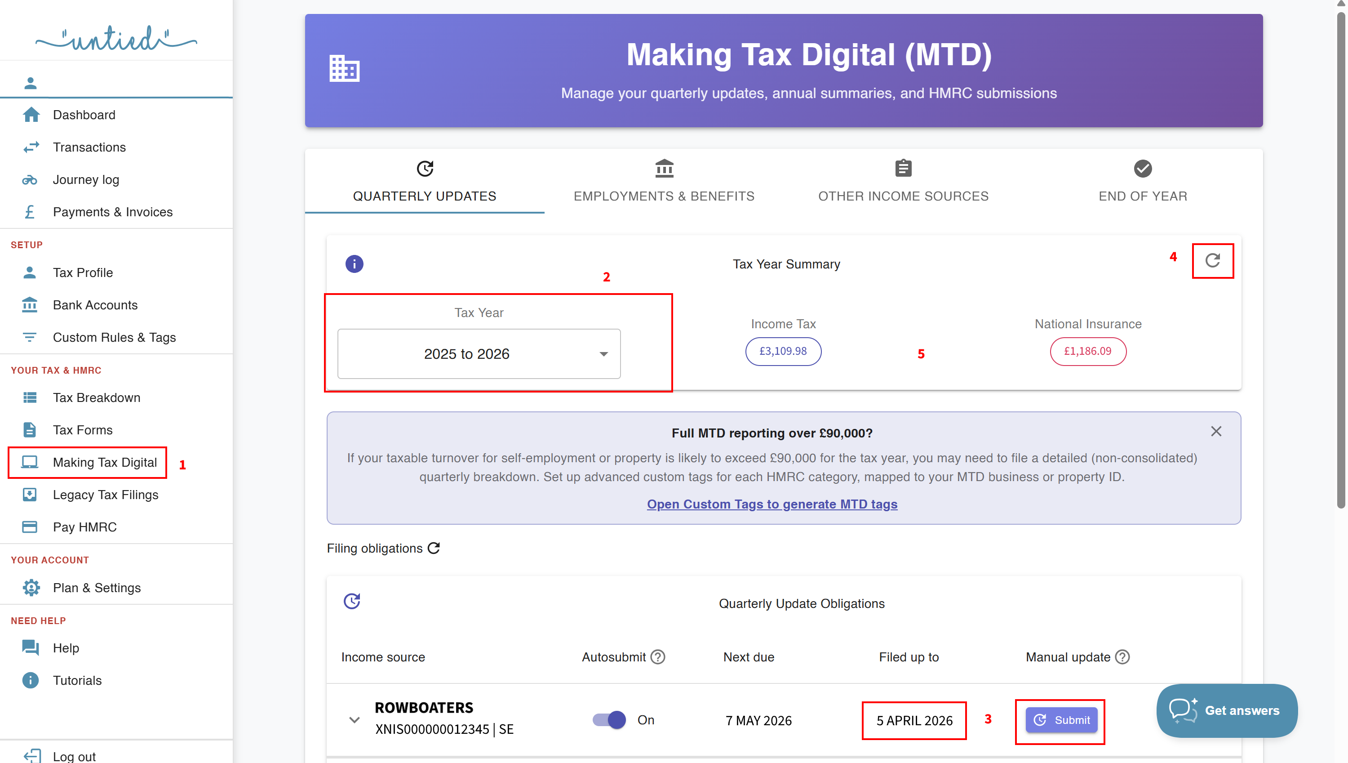This screenshot has width=1348, height=763.
Task: Click the user profile icon in the sidebar
Action: tap(31, 83)
